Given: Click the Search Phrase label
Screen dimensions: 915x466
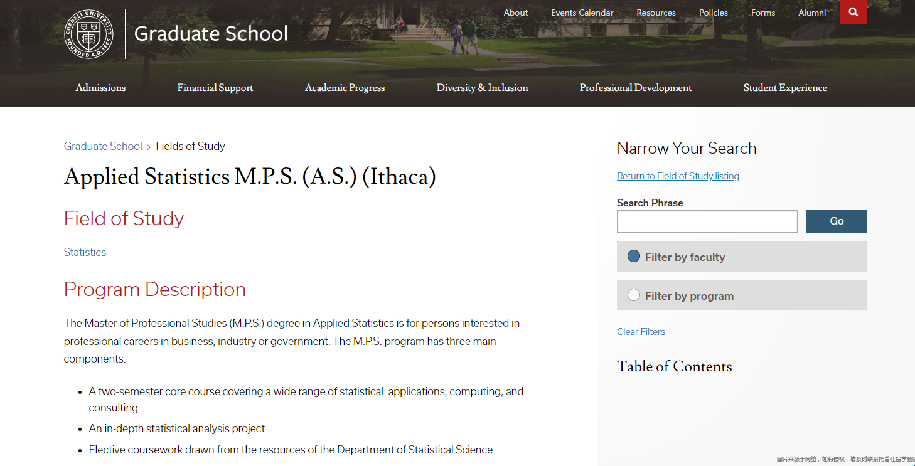Looking at the screenshot, I should tap(650, 203).
